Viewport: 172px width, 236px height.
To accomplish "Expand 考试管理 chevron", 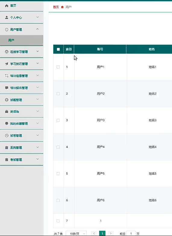I will pos(38,159).
